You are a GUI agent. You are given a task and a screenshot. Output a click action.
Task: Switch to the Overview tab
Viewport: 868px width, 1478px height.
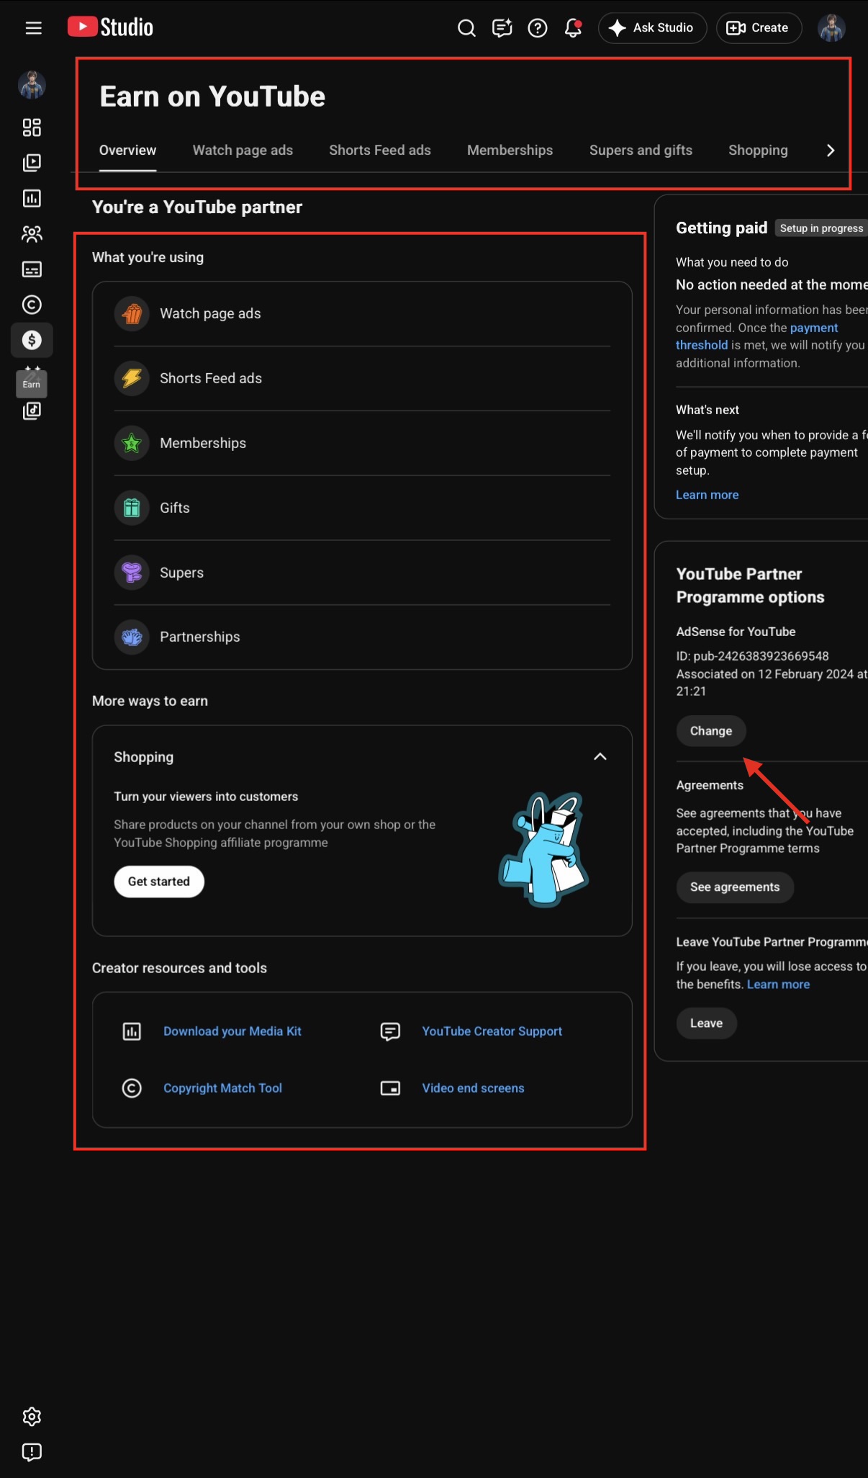pos(127,151)
